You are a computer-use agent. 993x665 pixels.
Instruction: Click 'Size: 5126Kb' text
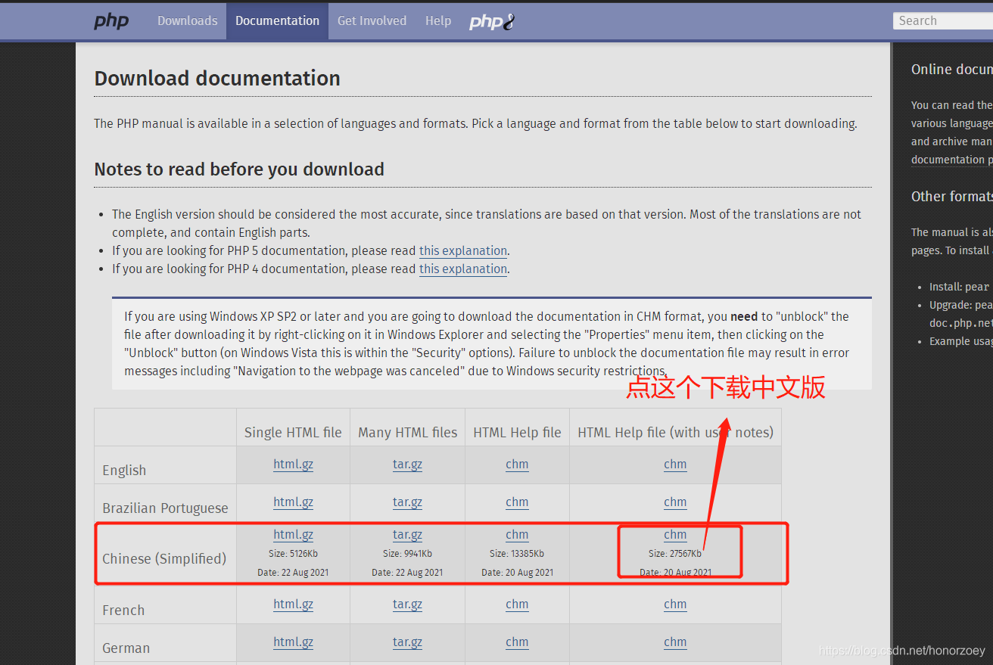click(x=293, y=554)
